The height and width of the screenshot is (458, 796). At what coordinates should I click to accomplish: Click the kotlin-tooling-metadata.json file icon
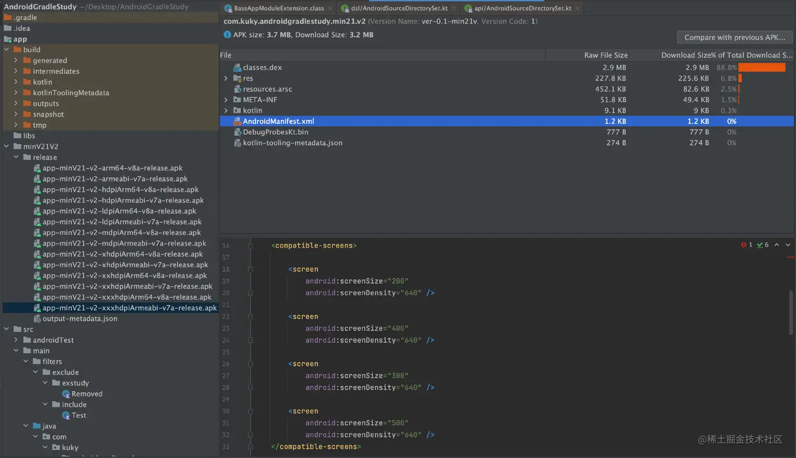click(237, 143)
